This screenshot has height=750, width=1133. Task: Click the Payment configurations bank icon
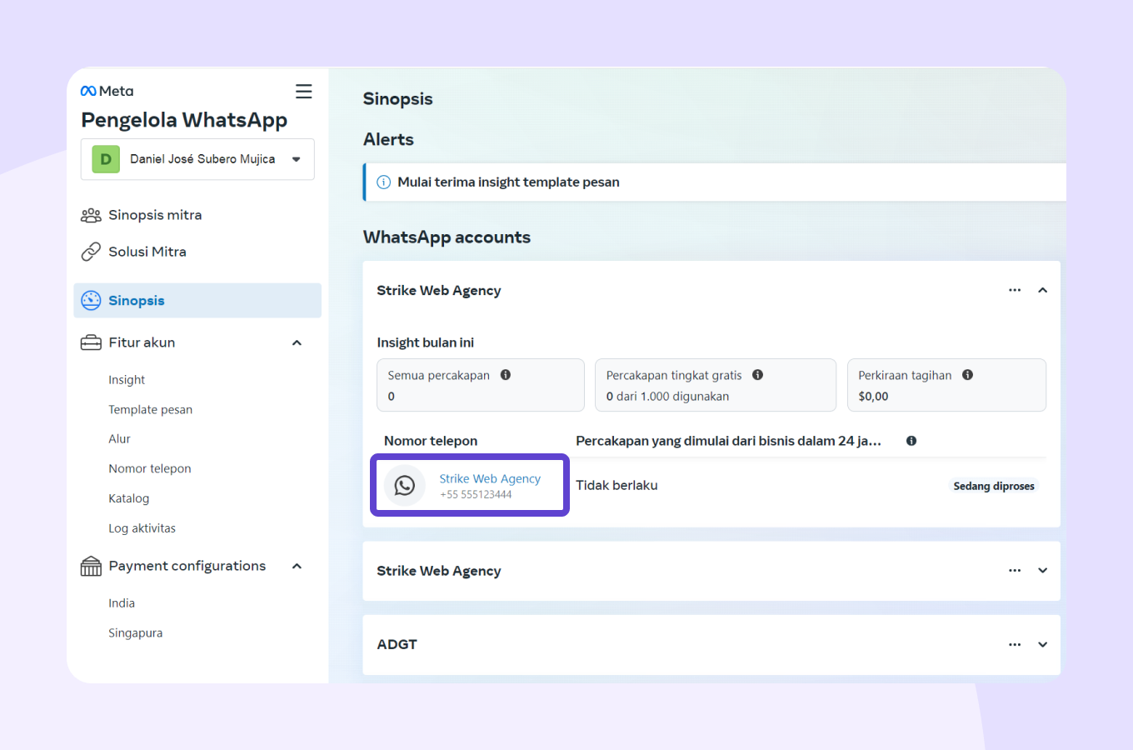click(91, 567)
